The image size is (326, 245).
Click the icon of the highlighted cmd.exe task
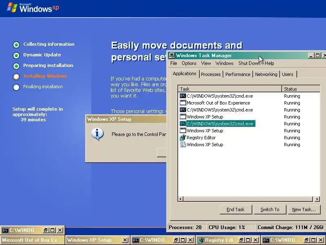[183, 124]
